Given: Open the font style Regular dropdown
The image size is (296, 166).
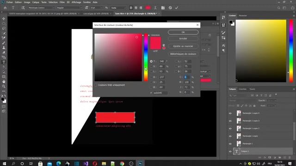Looking at the screenshot, I should tap(69, 8).
